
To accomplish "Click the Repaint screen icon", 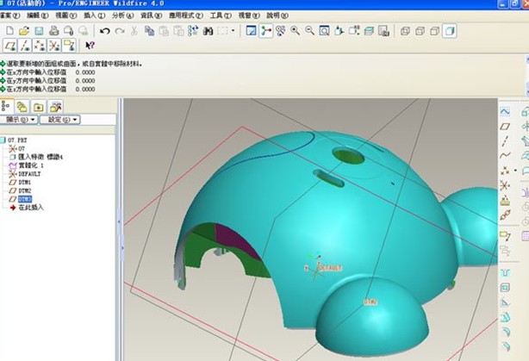I will [251, 31].
